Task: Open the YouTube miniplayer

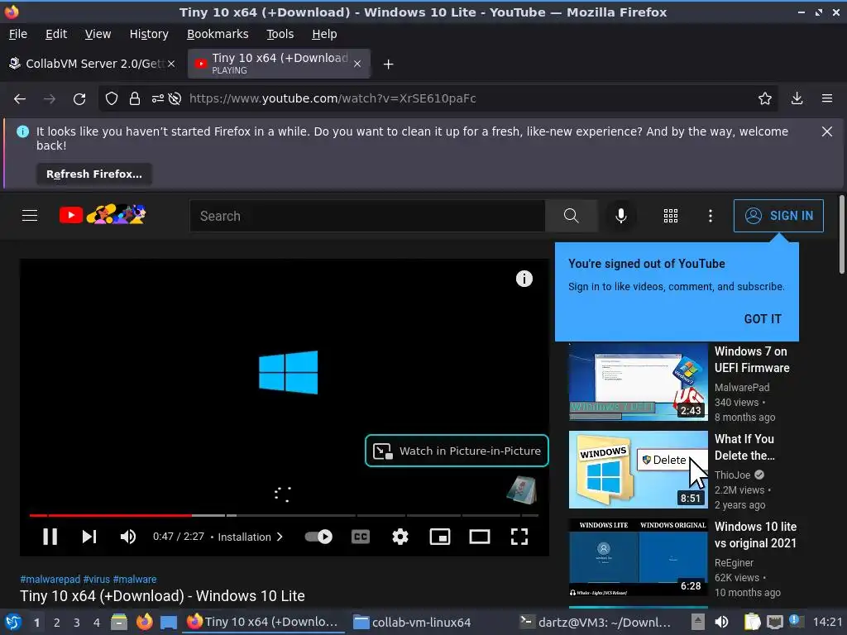Action: point(440,537)
